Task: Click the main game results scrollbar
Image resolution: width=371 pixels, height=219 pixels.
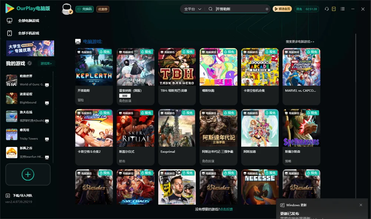Action: pyautogui.click(x=355, y=116)
